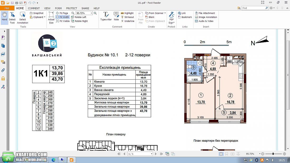This screenshot has width=290, height=163.
Task: Open advanced search folder icon
Action: (239, 8)
